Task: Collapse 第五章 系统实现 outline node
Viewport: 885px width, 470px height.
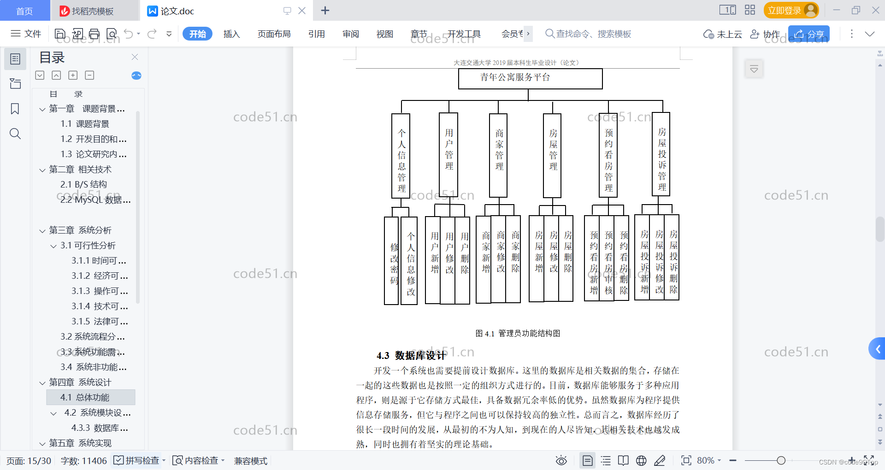Action: click(42, 444)
